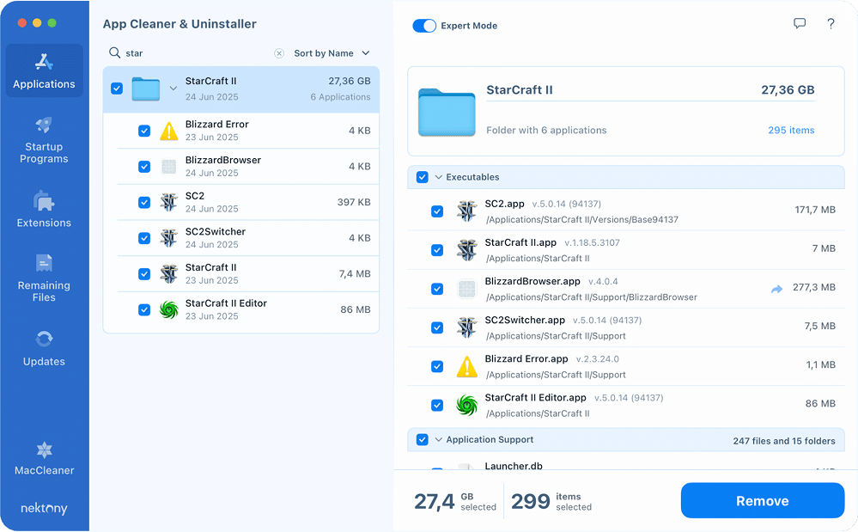Open the Updates sidebar section

[45, 348]
